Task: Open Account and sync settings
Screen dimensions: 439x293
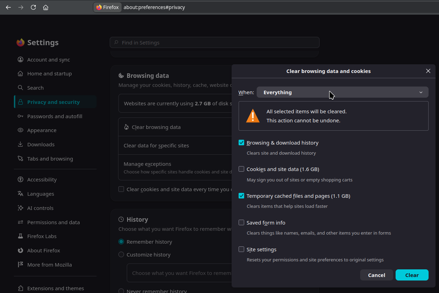Action: coord(55,59)
